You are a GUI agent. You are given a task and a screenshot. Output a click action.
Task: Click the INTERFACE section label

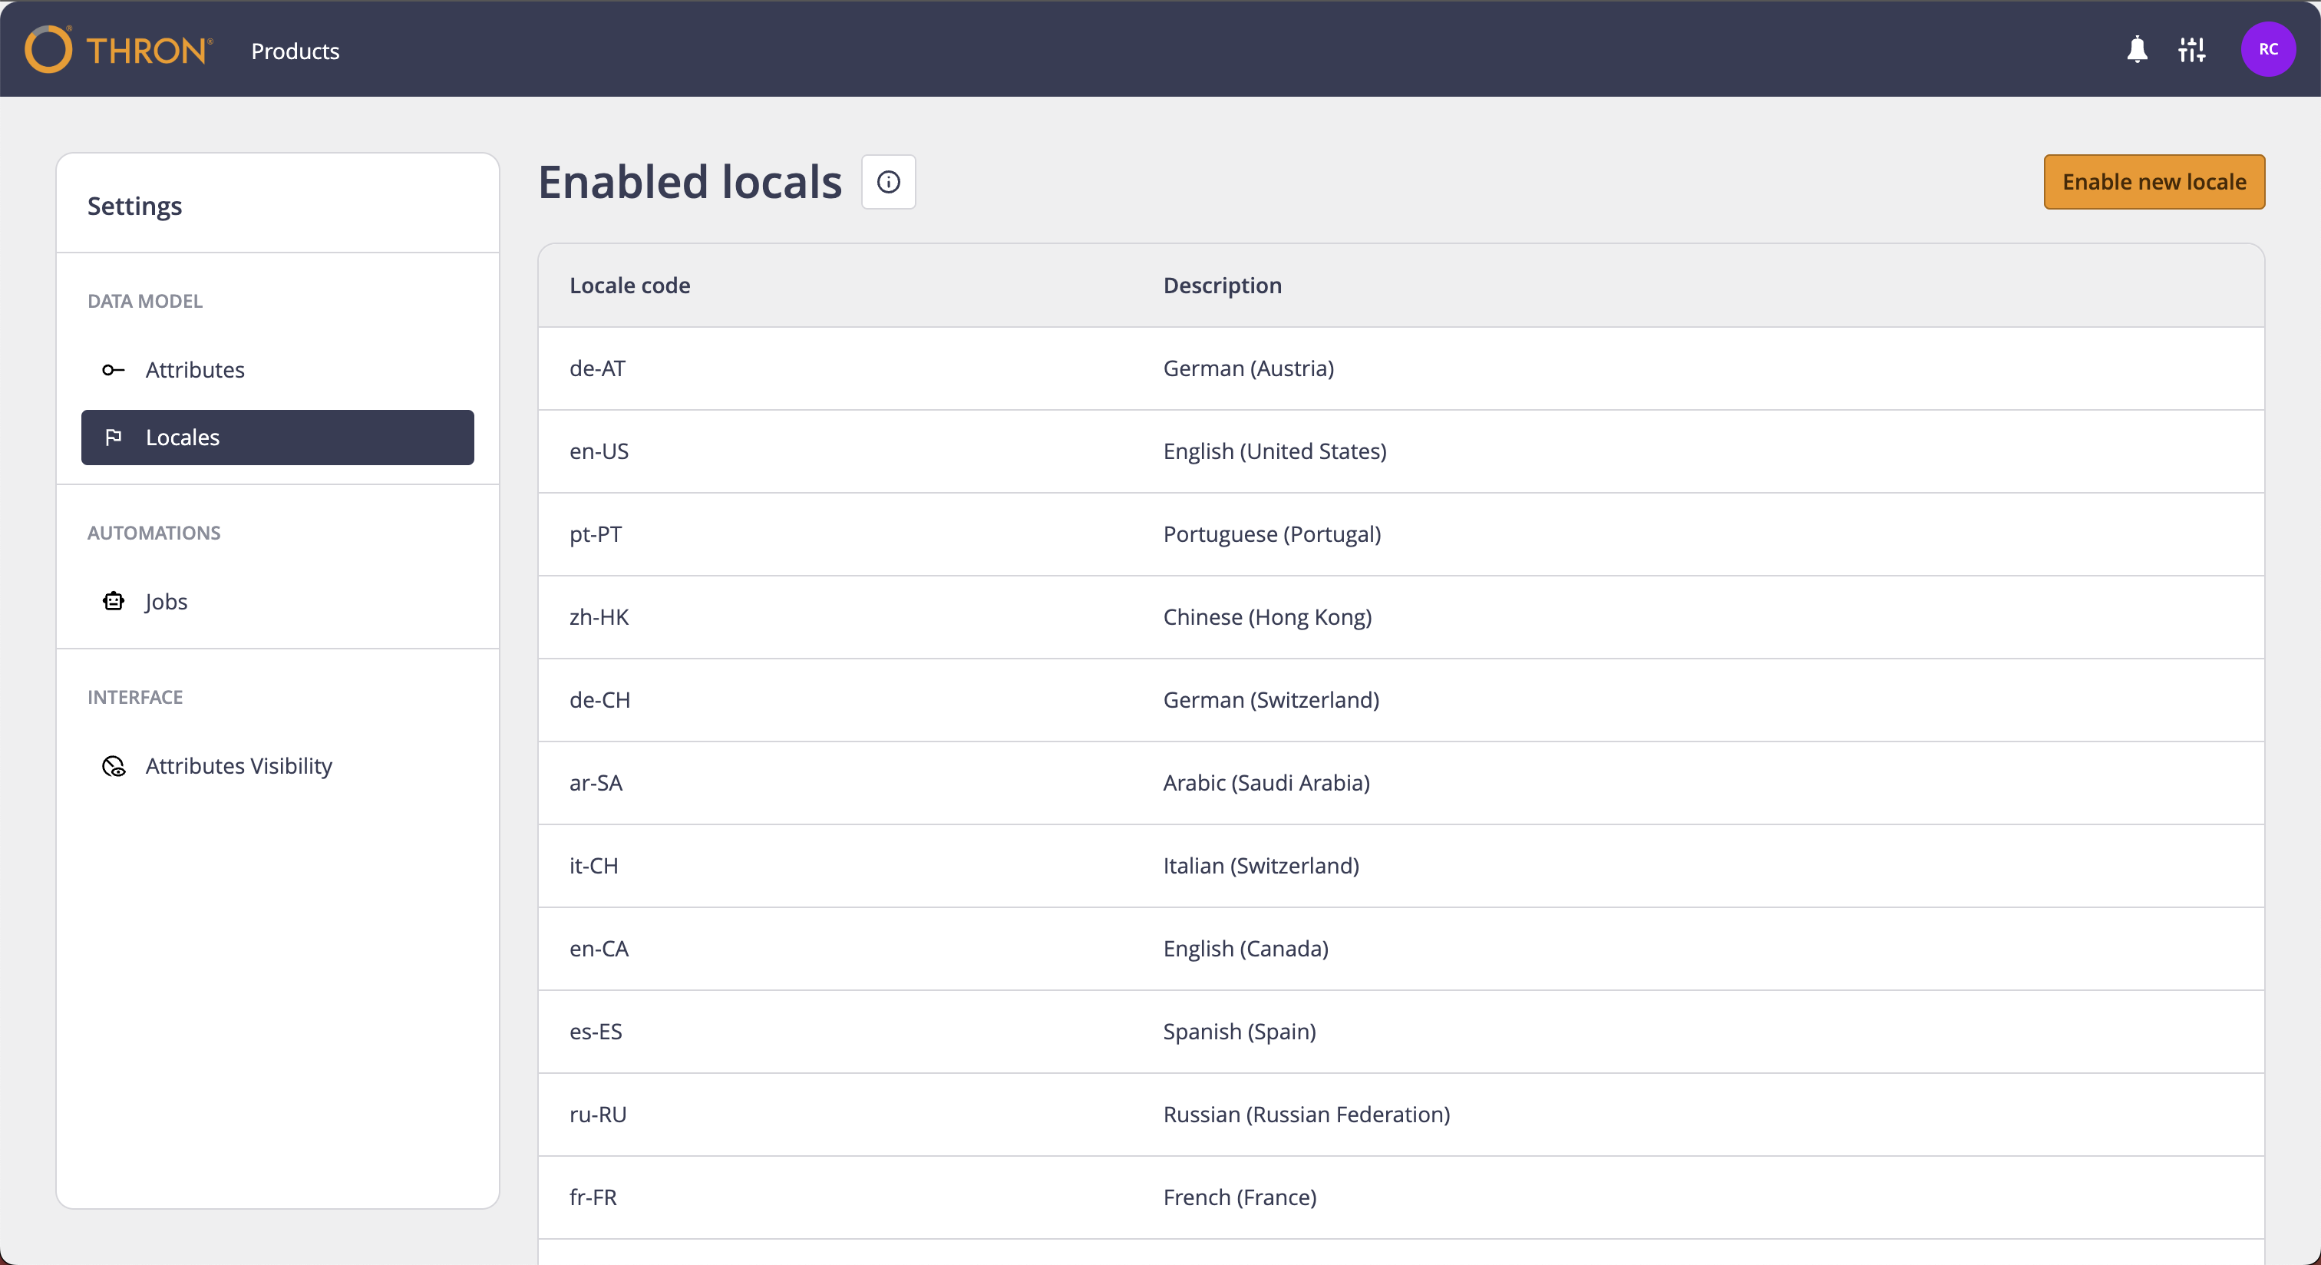[135, 698]
